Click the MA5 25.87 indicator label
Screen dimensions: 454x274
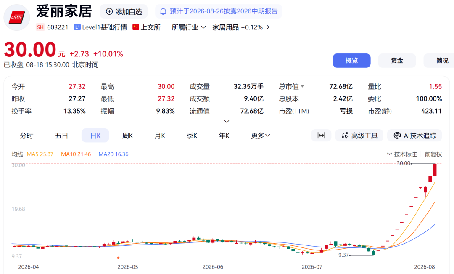(40, 154)
